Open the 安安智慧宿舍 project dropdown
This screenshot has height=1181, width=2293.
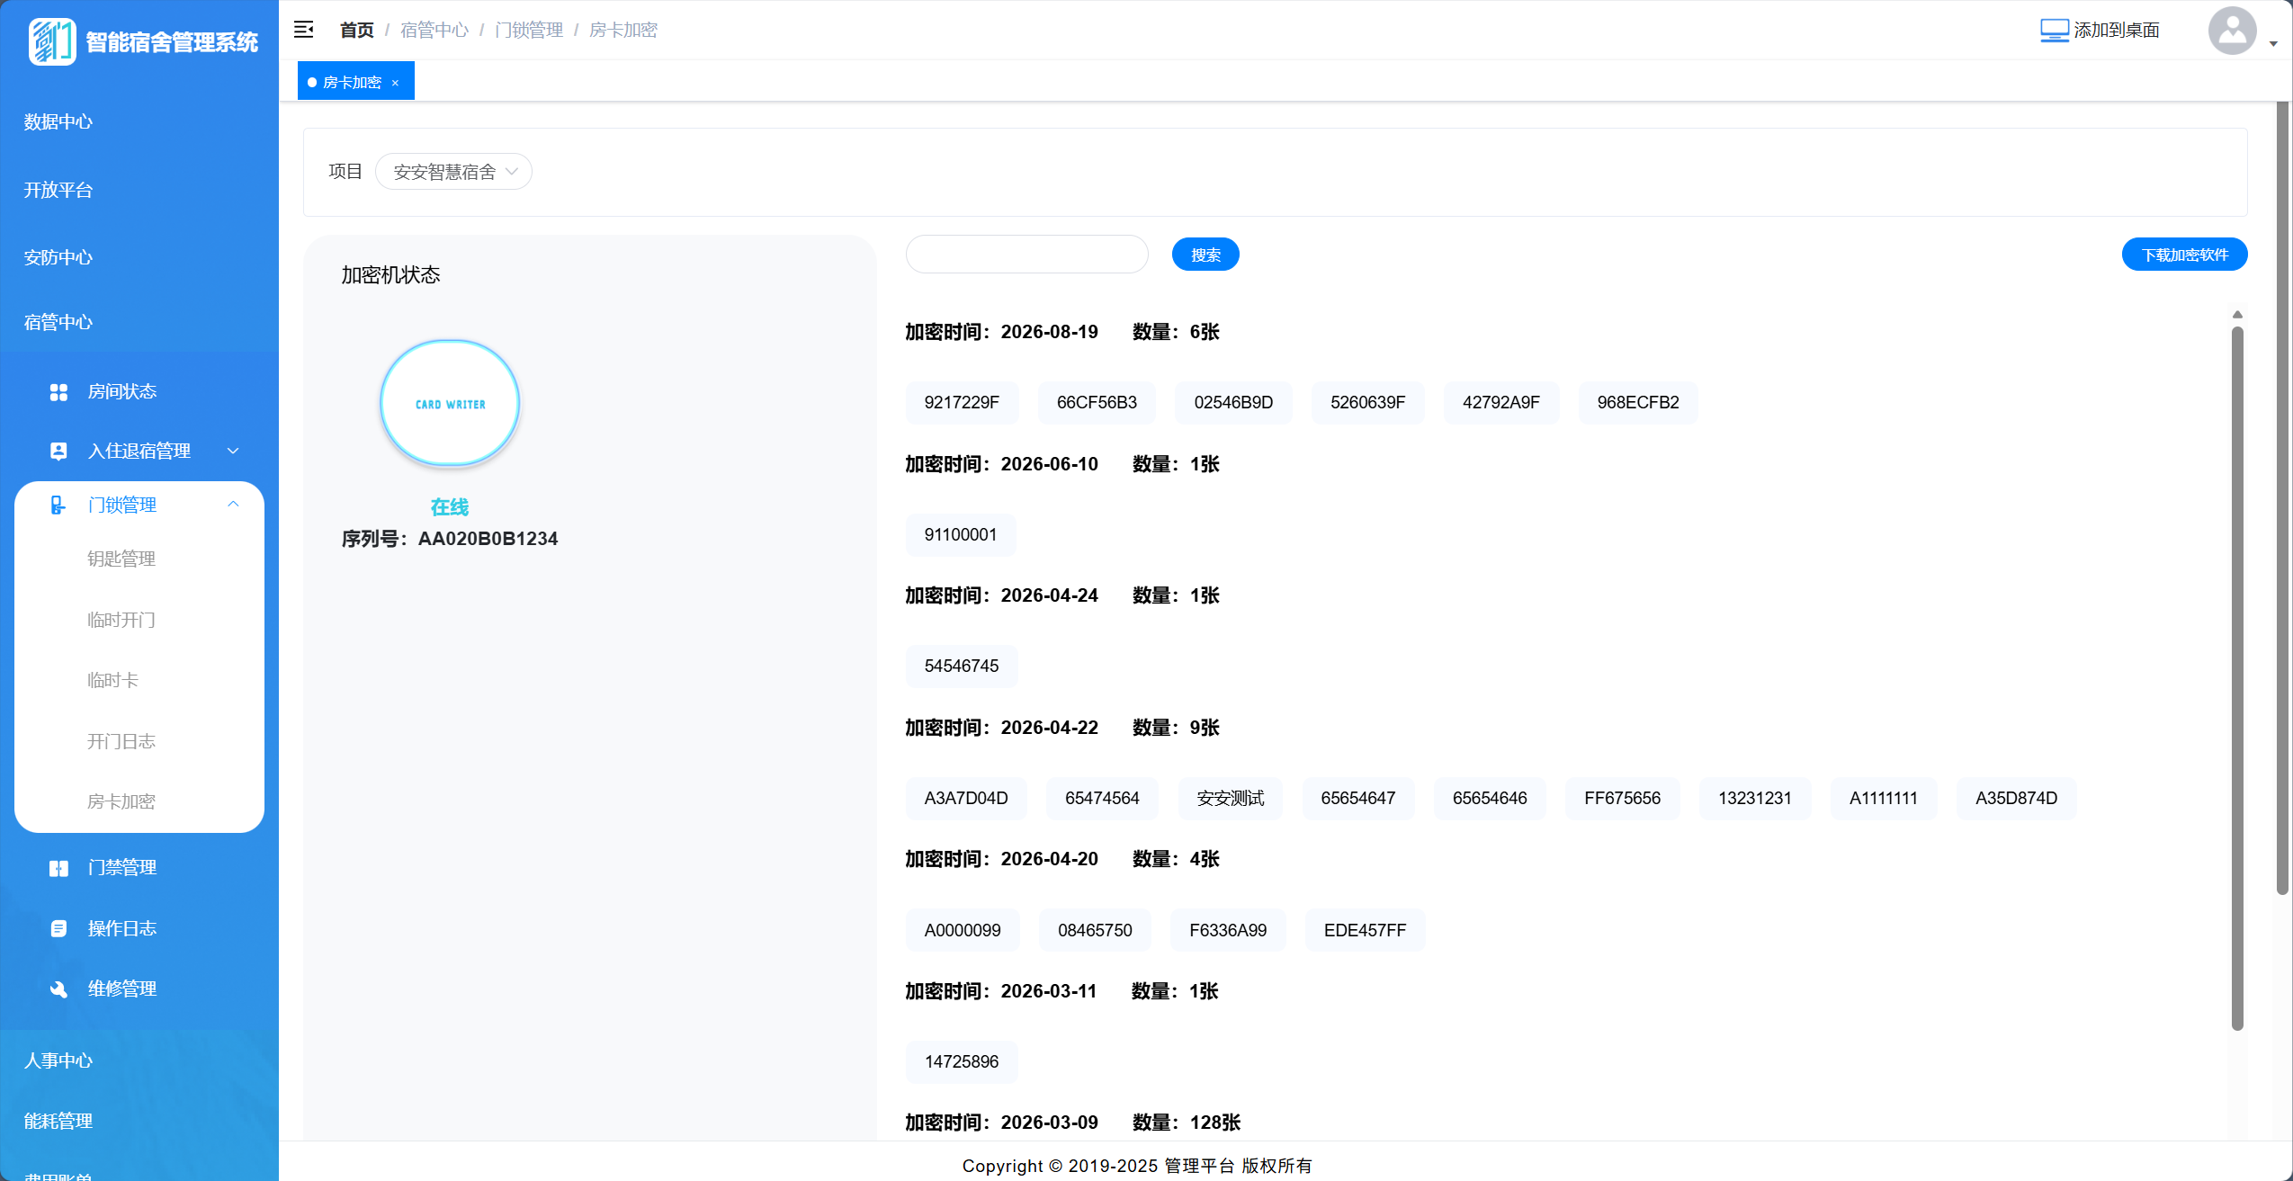[453, 172]
